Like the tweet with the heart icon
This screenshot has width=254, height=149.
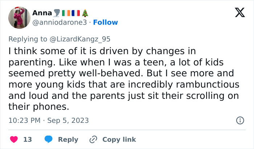coord(14,140)
